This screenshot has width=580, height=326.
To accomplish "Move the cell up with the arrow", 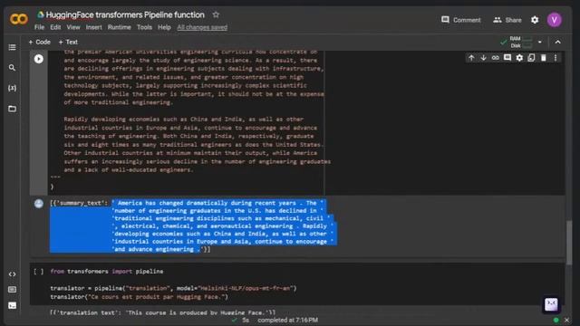I will tap(471, 58).
